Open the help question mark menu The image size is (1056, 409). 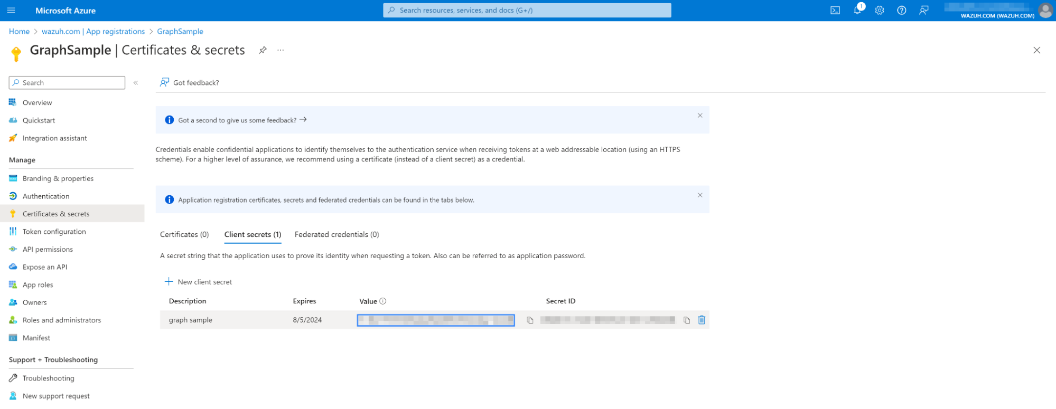coord(901,11)
